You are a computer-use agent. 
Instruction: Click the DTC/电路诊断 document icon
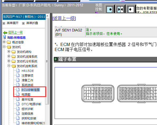pyautogui.click(x=18, y=104)
